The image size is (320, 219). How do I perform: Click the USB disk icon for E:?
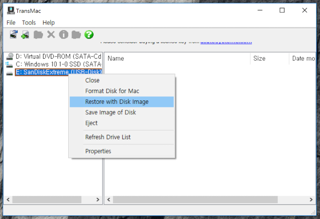10,73
